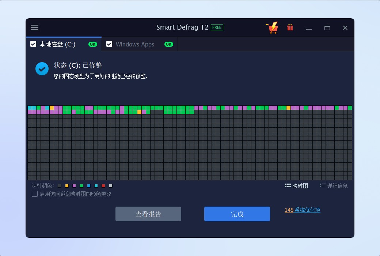The image size is (380, 256).
Task: Open the 145 系统优化项 link
Action: (x=303, y=210)
